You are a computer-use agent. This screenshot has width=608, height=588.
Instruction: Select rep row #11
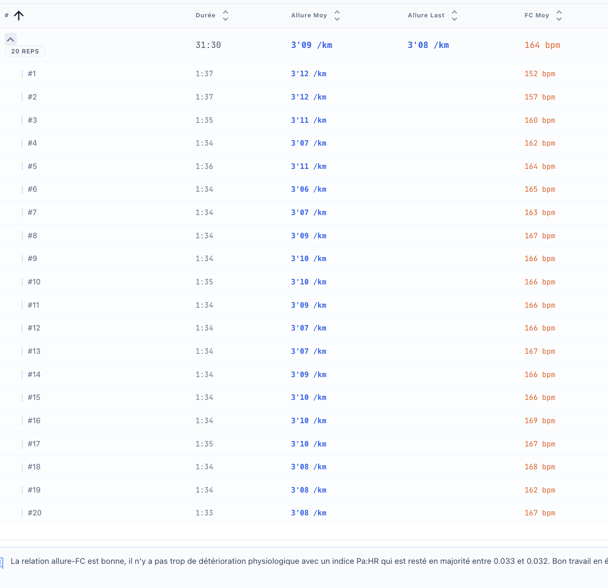pyautogui.click(x=304, y=305)
